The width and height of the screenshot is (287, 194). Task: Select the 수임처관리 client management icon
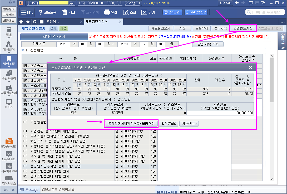[x=9, y=75]
